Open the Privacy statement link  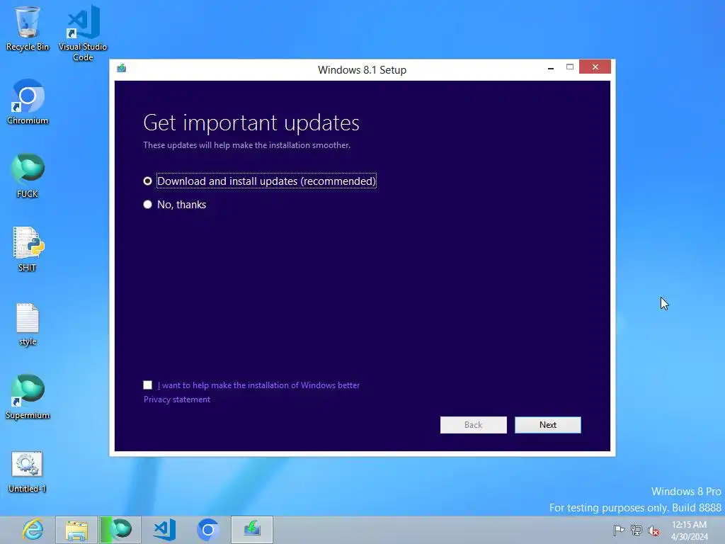[x=176, y=399]
